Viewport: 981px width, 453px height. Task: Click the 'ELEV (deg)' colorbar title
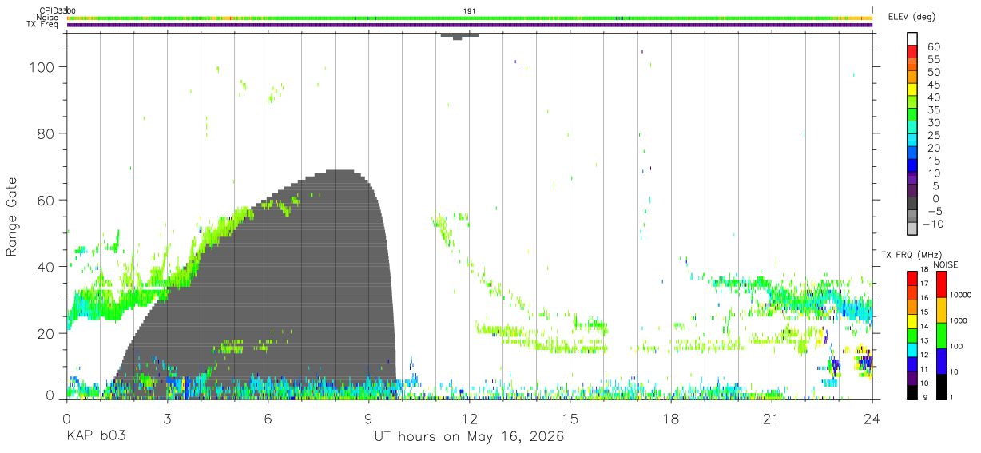coord(911,17)
